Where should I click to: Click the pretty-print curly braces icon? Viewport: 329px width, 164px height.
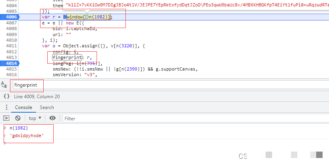click(6, 96)
